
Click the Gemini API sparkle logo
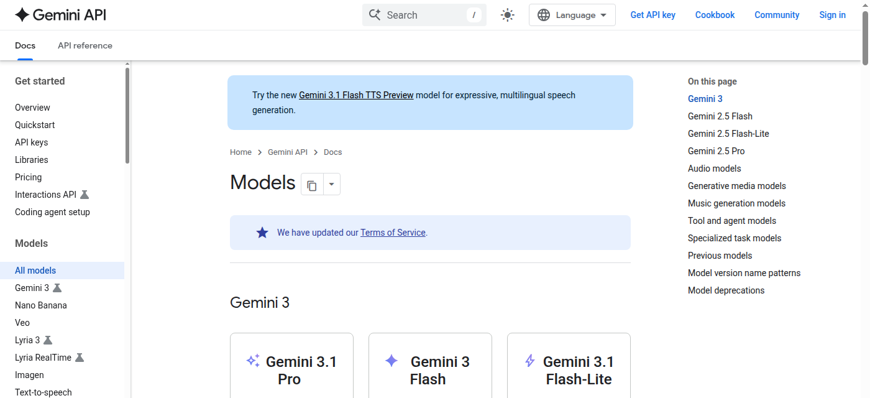click(23, 14)
